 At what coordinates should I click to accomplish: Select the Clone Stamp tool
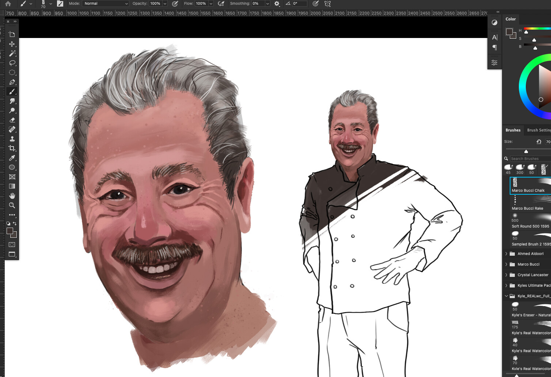[12, 138]
